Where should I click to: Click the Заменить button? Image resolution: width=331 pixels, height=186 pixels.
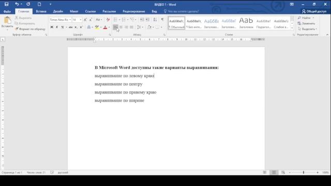coord(306,23)
